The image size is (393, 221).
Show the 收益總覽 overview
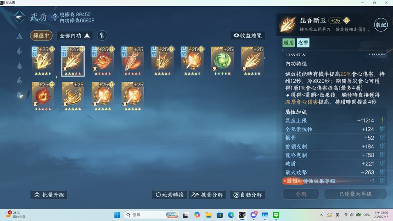tap(248, 36)
